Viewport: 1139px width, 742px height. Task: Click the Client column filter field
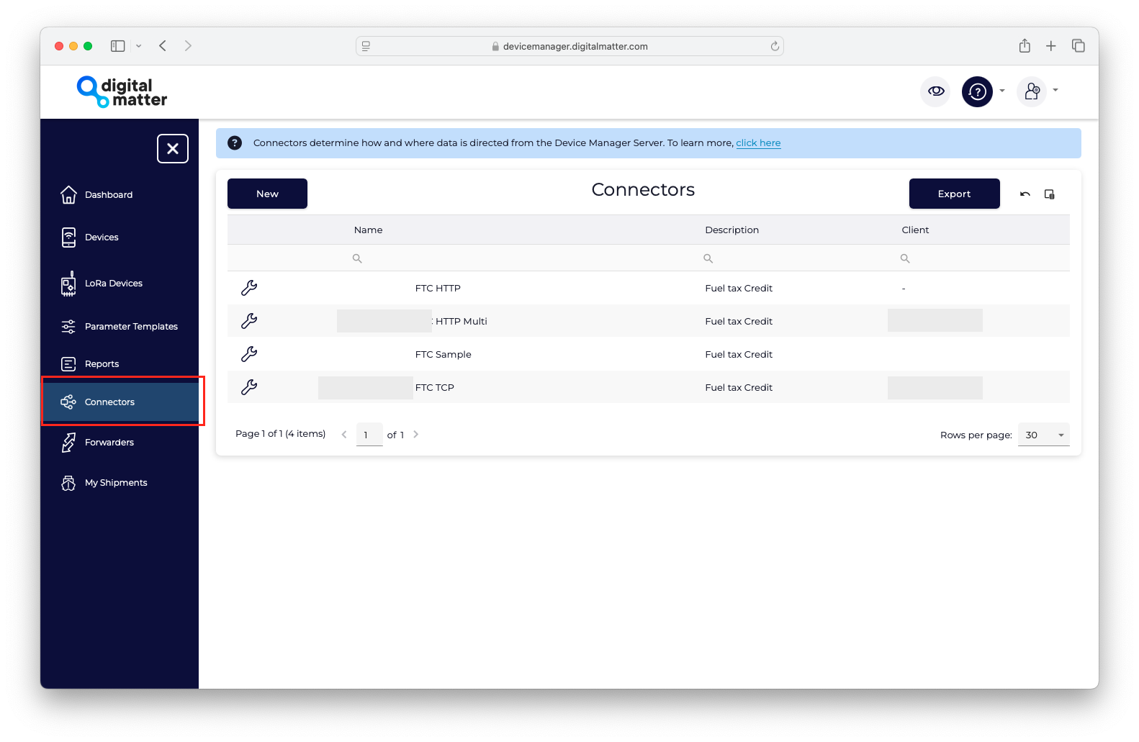click(981, 258)
